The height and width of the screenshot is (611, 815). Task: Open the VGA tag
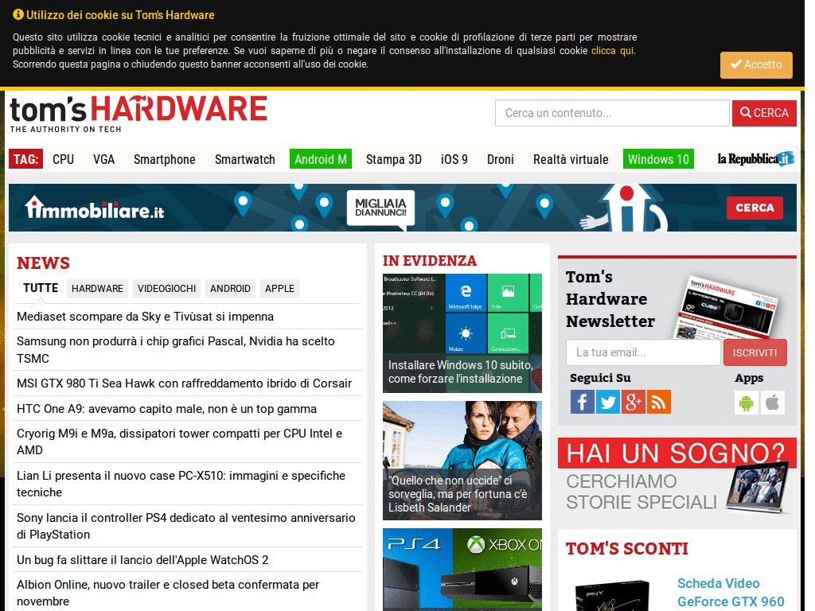coord(104,159)
